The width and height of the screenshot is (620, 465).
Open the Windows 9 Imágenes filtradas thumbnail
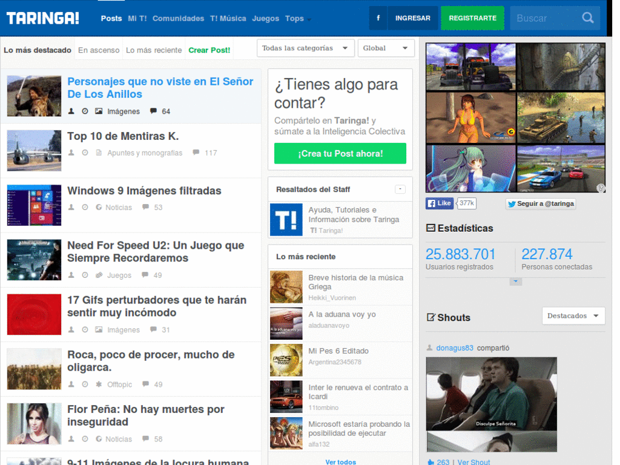click(x=34, y=205)
